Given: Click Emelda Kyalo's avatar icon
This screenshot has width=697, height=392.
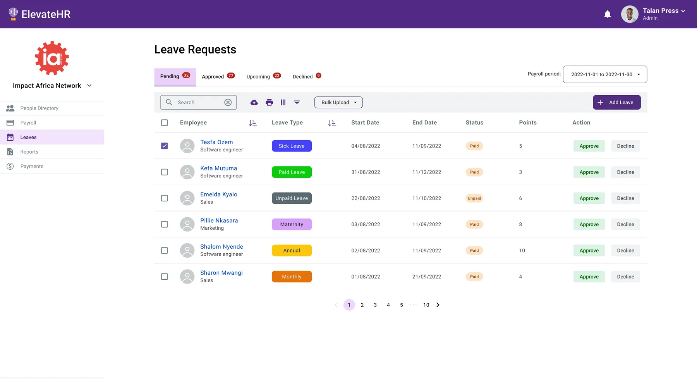Looking at the screenshot, I should click(x=187, y=198).
